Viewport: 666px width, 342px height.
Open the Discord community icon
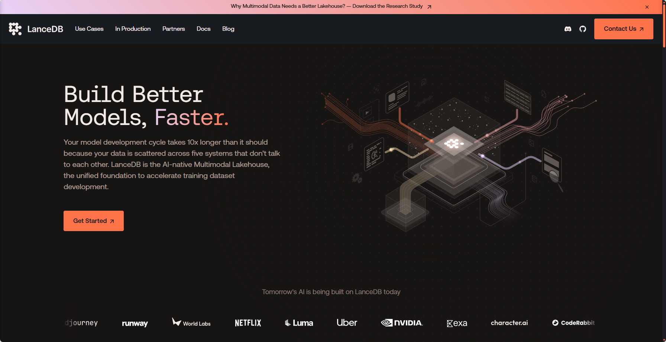[x=568, y=29]
